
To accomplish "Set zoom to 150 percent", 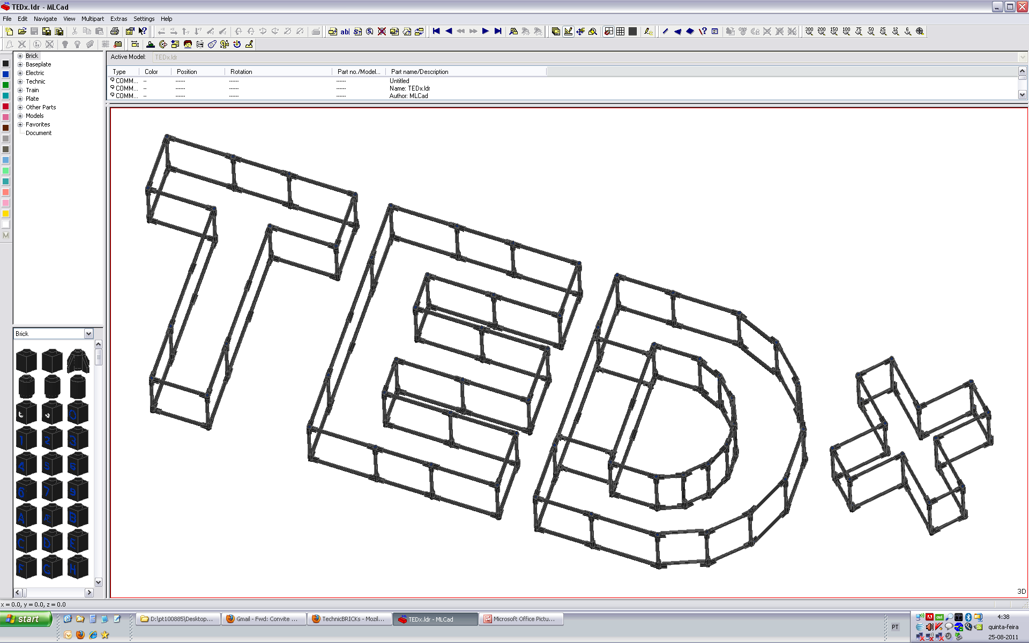I will pyautogui.click(x=834, y=32).
